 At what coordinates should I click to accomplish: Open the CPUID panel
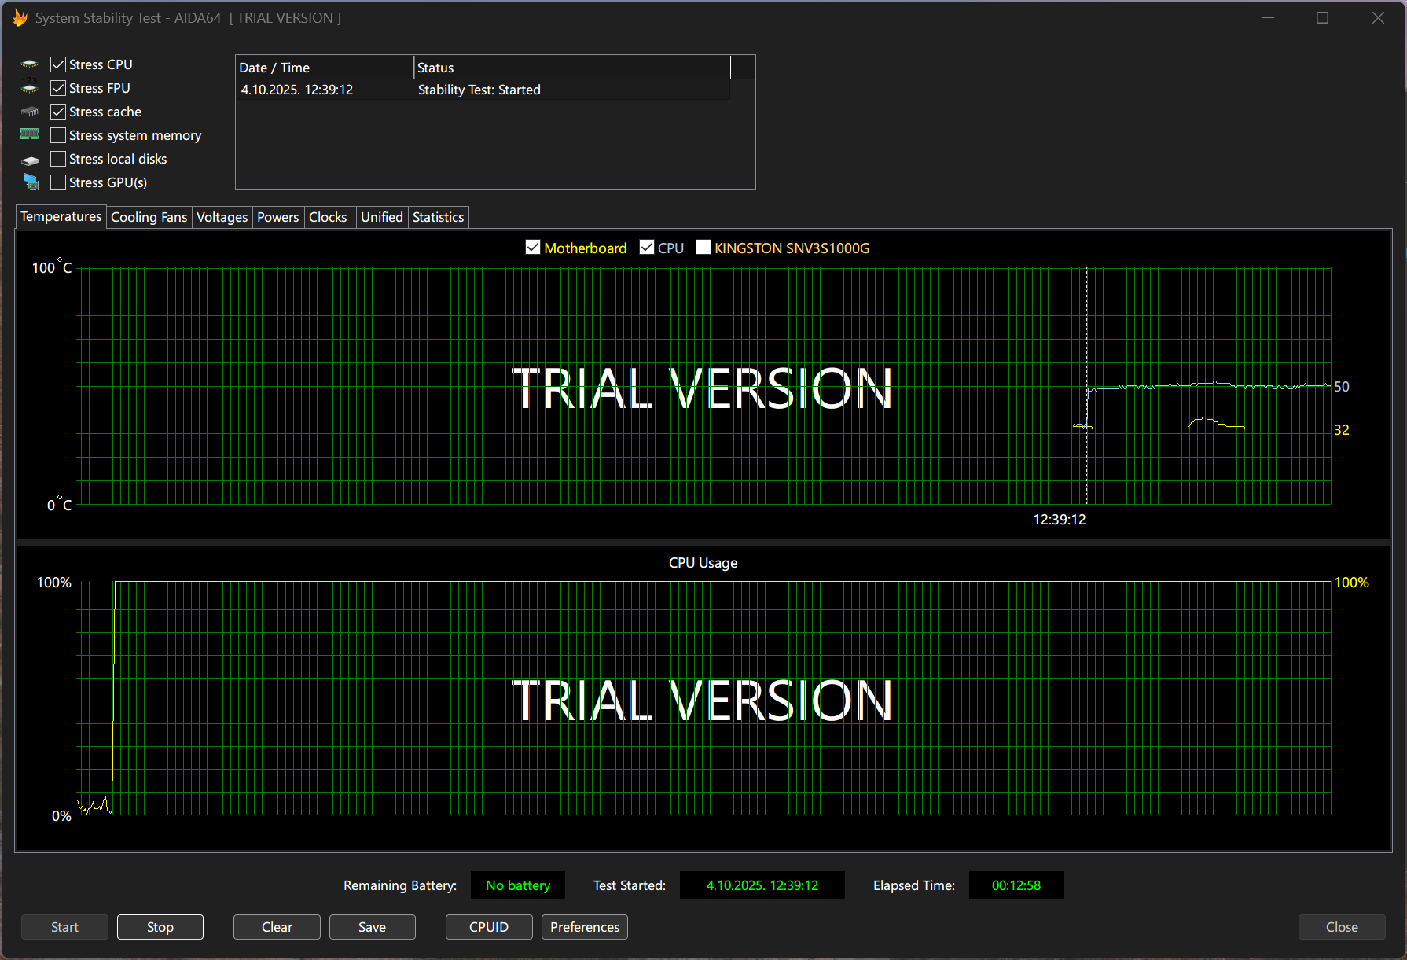click(x=488, y=927)
